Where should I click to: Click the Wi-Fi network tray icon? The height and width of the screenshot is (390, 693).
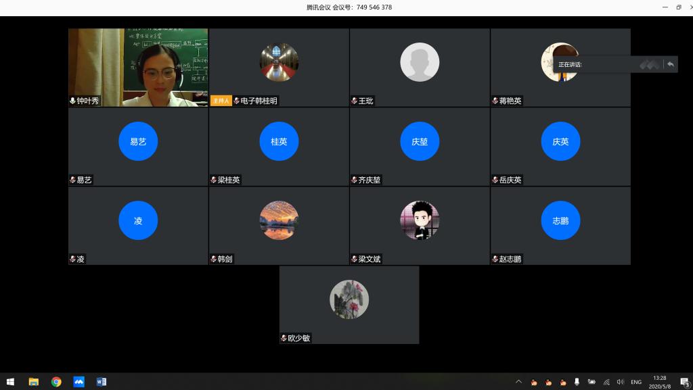606,382
